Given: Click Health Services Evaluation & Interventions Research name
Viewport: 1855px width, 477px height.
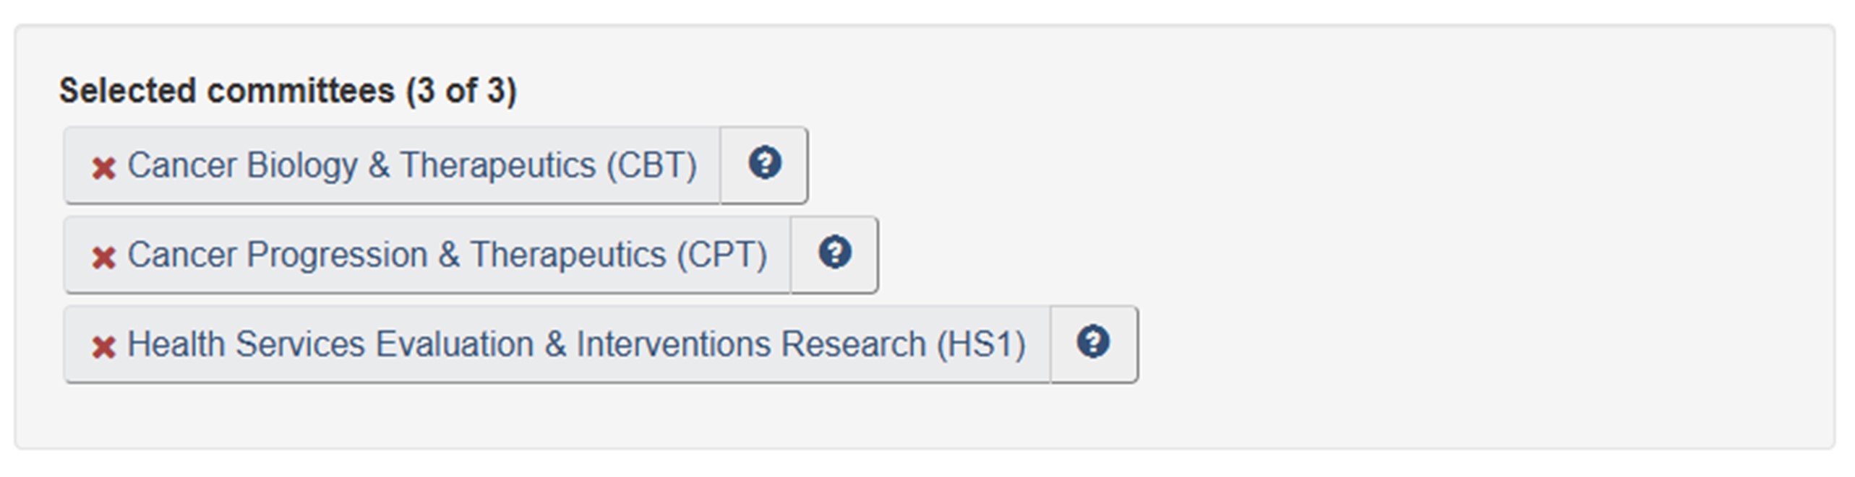Looking at the screenshot, I should point(576,344).
